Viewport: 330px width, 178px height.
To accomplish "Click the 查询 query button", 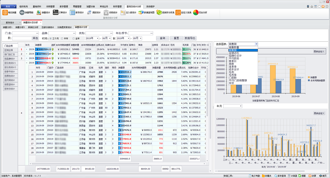I will (162, 38).
